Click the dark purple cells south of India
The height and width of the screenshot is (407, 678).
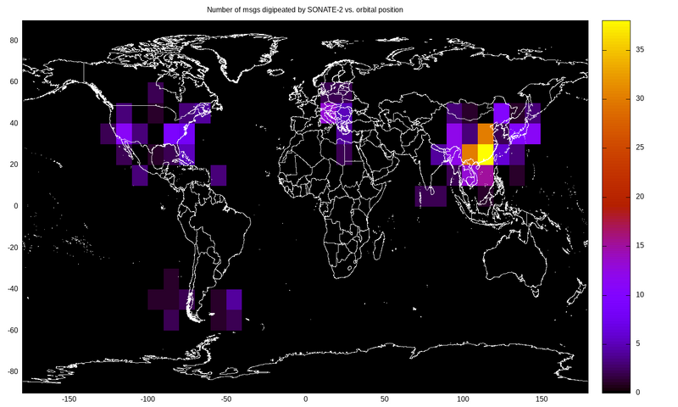(x=431, y=196)
